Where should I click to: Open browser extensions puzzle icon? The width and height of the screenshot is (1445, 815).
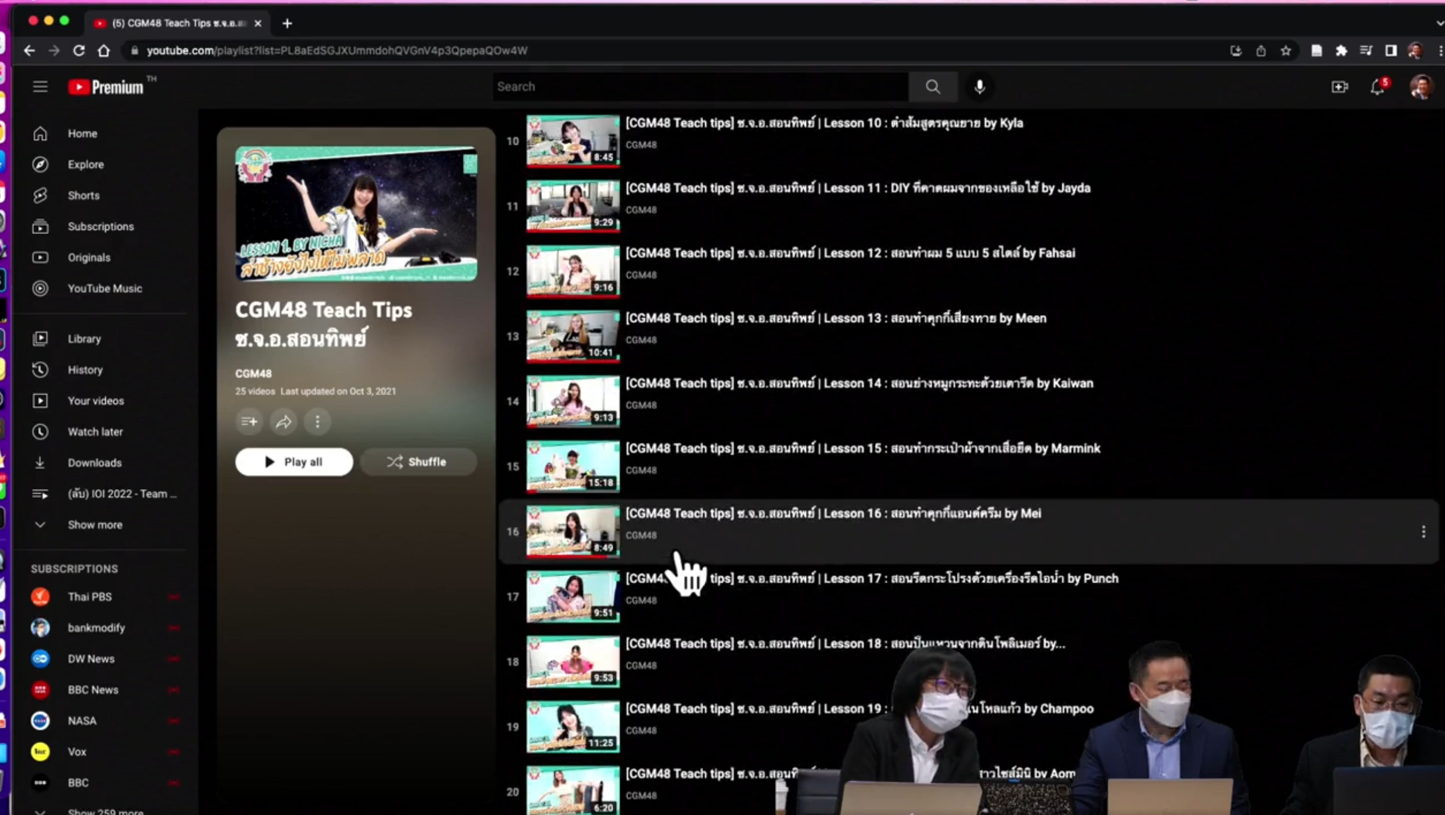pyautogui.click(x=1341, y=51)
